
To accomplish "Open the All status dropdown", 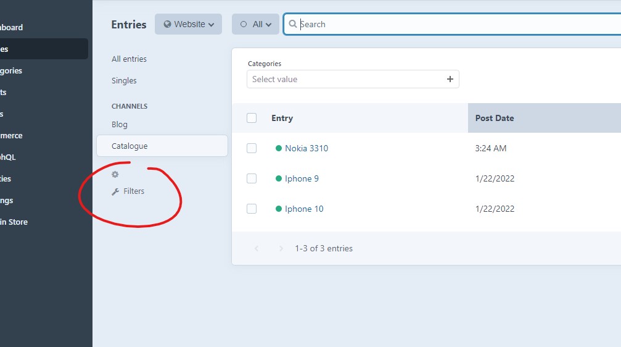I will 255,24.
